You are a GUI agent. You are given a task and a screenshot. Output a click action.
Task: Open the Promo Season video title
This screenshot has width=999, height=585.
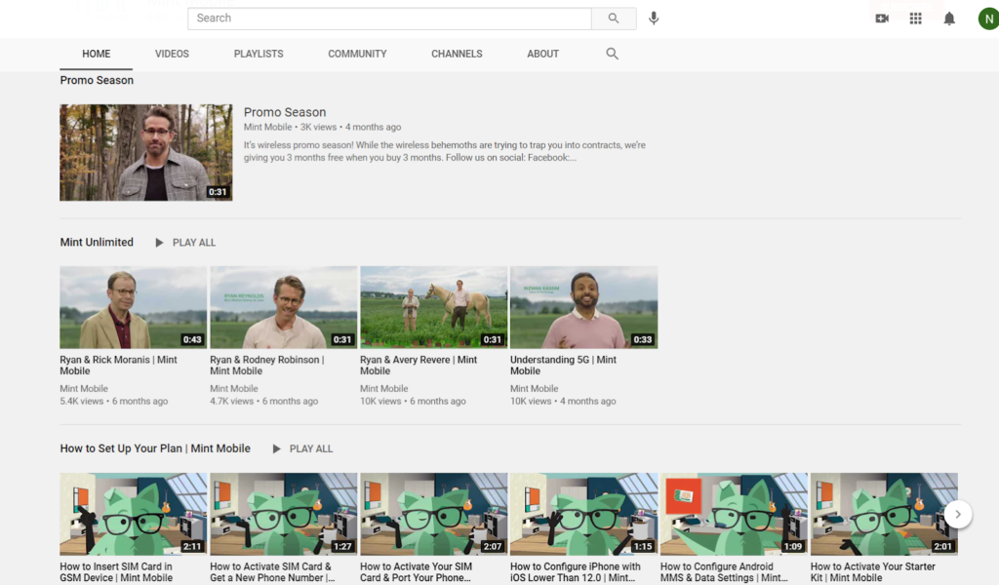[x=285, y=112]
